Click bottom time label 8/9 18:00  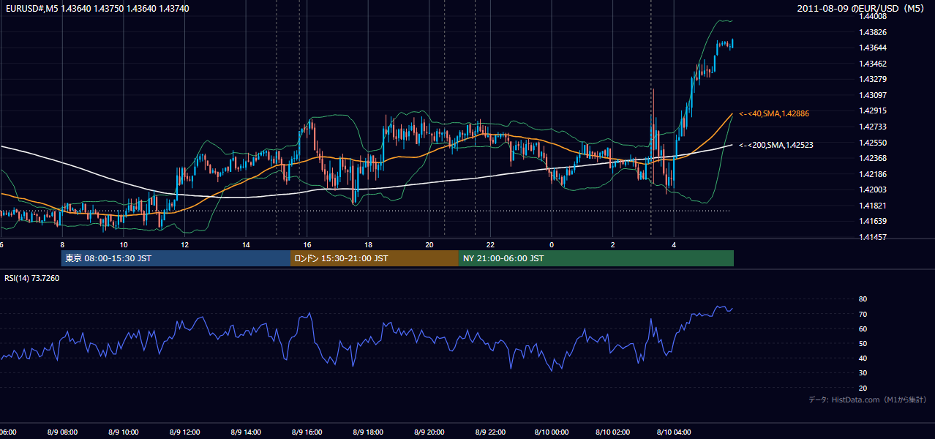[x=368, y=432]
